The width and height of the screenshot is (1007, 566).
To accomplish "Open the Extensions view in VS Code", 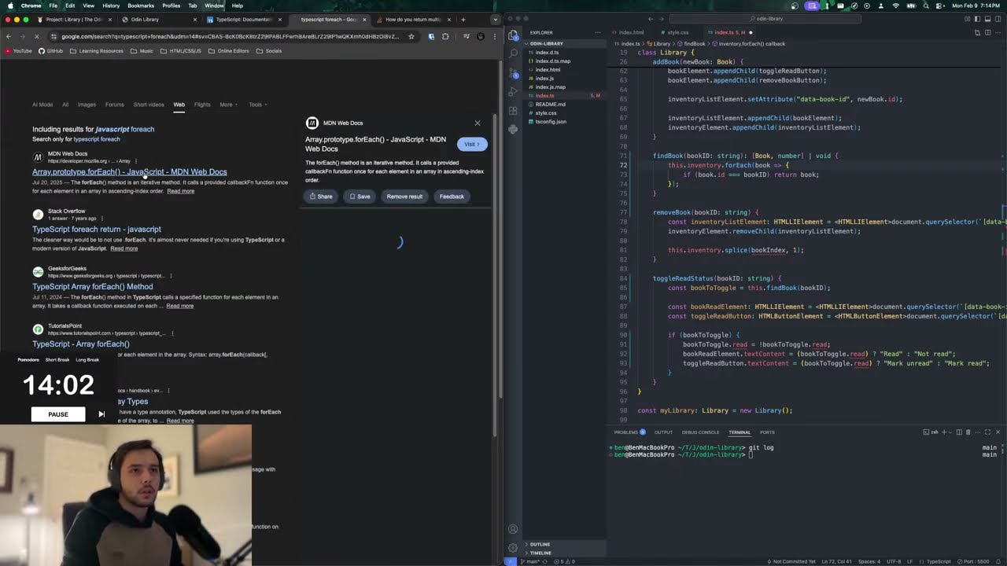I will (x=513, y=111).
